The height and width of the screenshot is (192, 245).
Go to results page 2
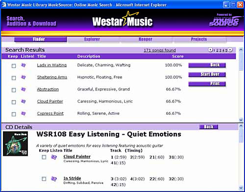click(218, 50)
